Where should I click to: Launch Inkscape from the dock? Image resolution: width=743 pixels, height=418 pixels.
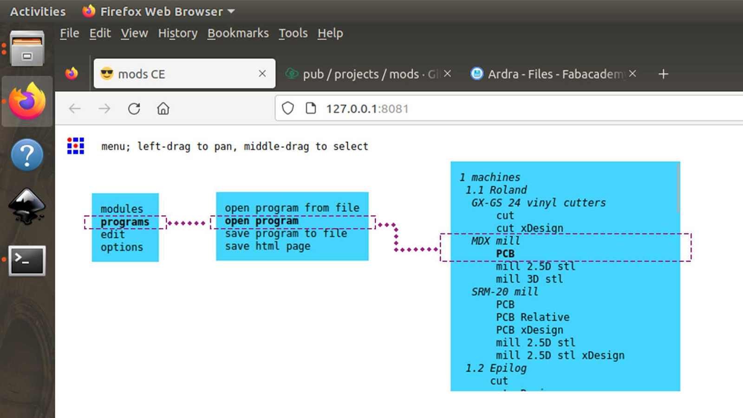[x=27, y=207]
